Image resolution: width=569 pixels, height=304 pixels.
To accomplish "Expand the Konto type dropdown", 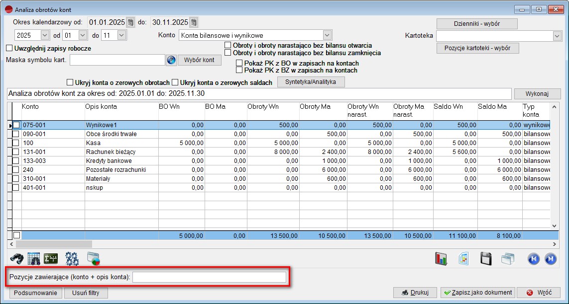I will (x=327, y=35).
